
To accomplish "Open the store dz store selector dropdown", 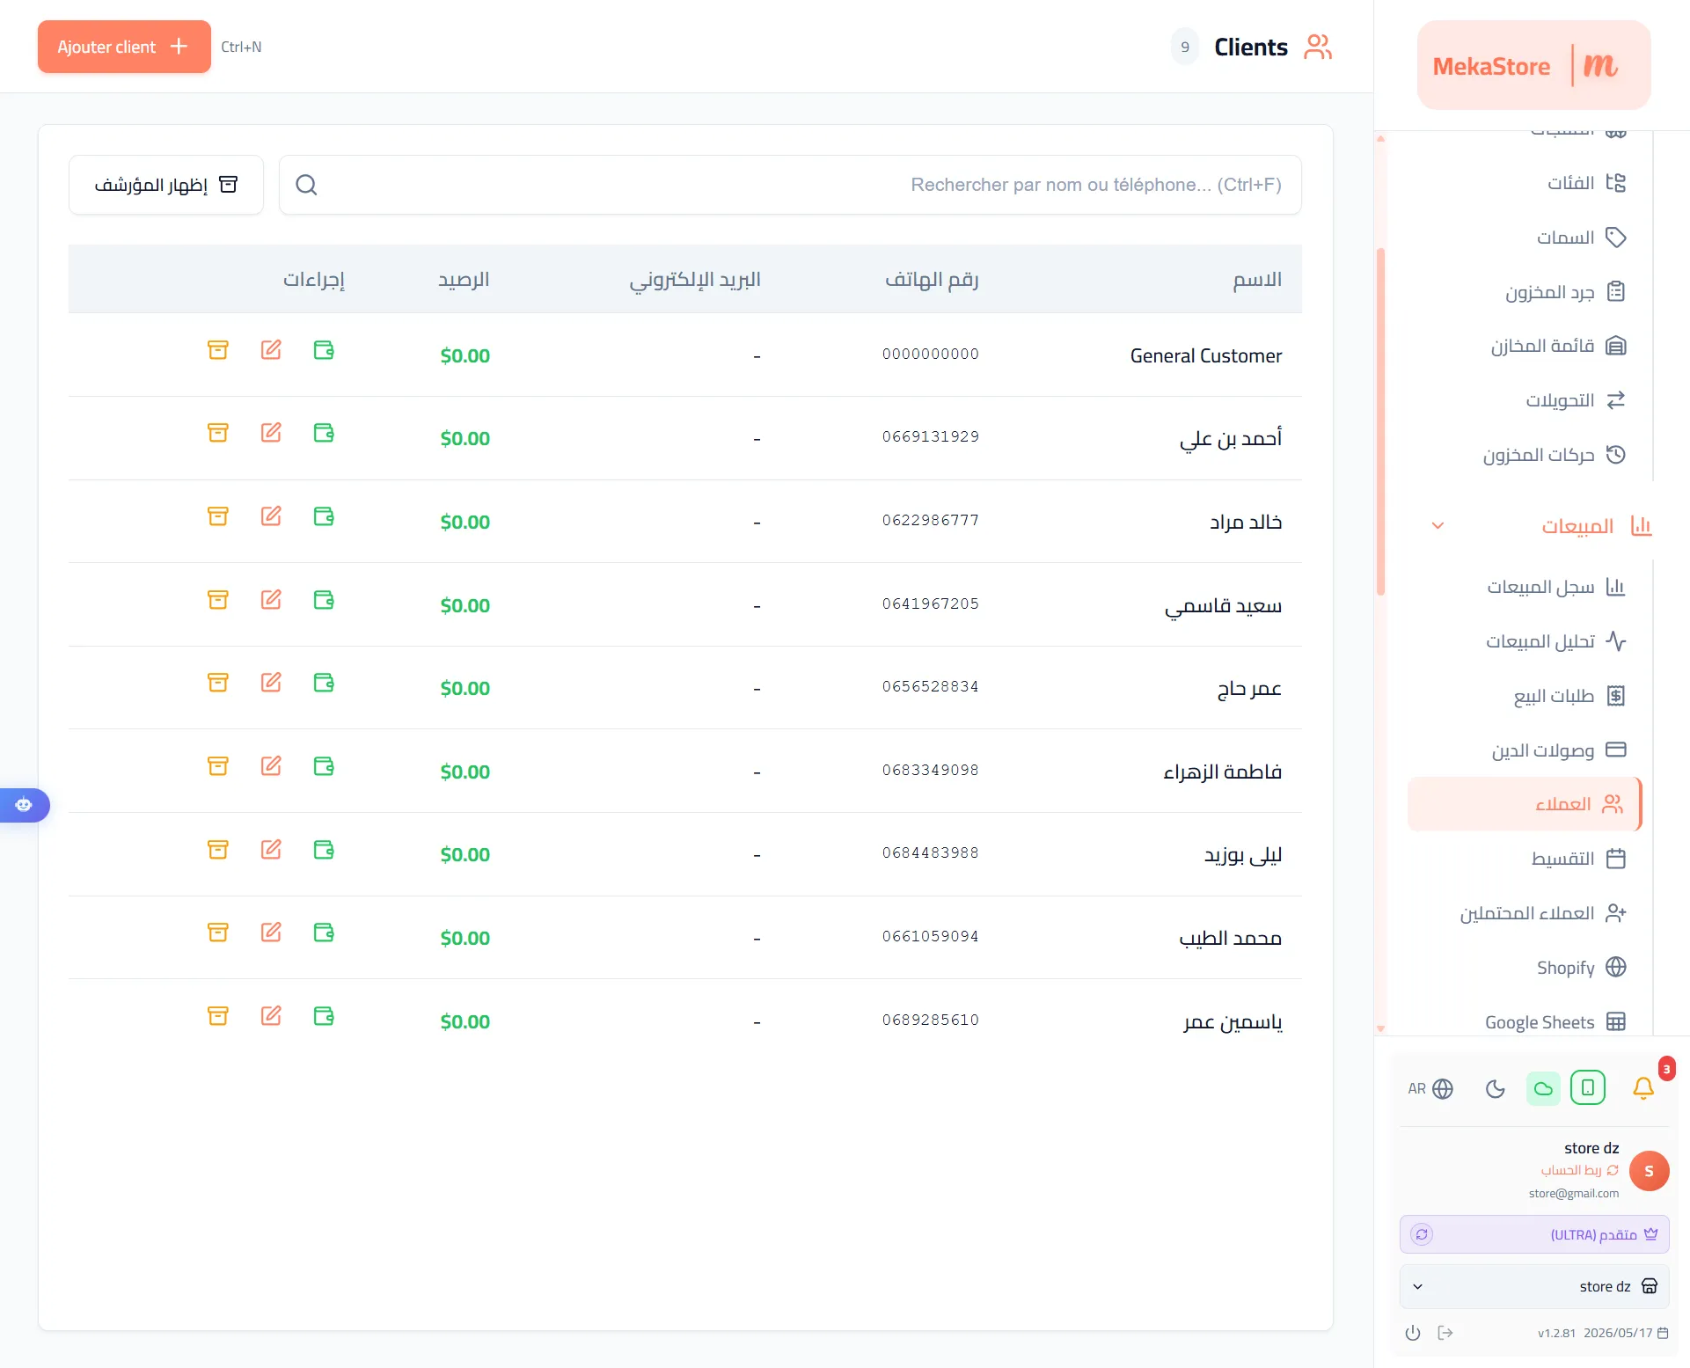I will pos(1534,1286).
